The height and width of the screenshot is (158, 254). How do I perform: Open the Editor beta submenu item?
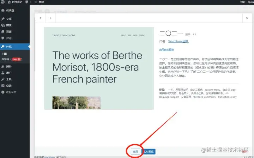tap(12, 59)
